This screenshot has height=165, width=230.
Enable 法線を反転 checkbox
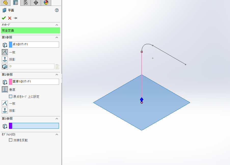(x=10, y=140)
